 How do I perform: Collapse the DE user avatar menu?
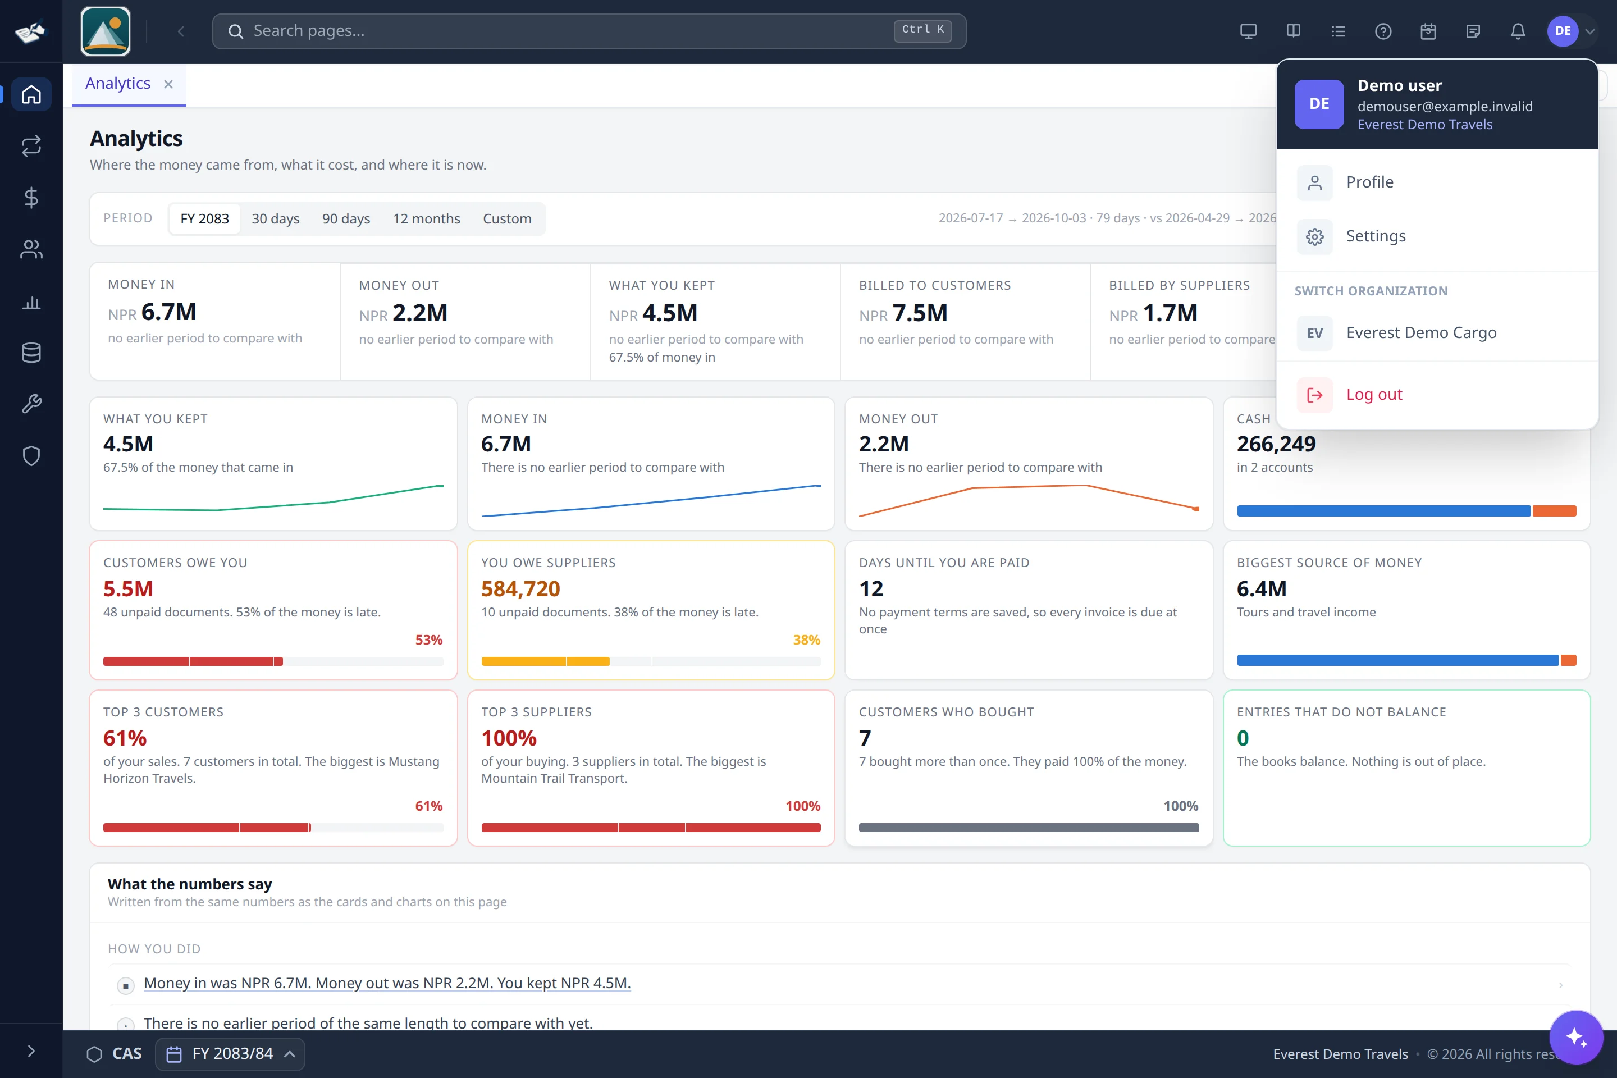click(1571, 31)
